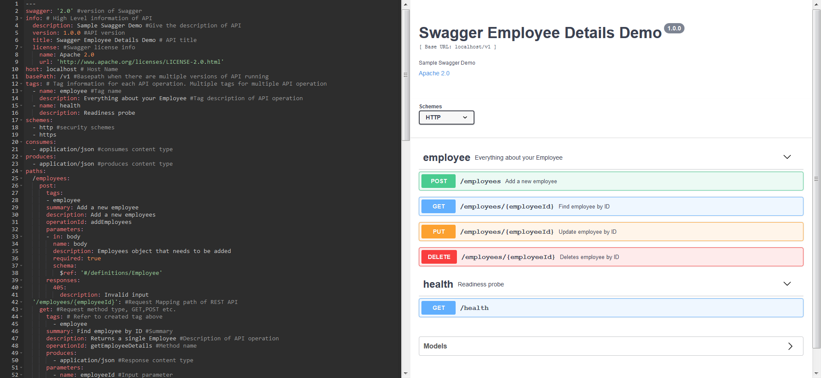The width and height of the screenshot is (821, 378).
Task: Click line number 30 in gutter
Action: click(15, 215)
